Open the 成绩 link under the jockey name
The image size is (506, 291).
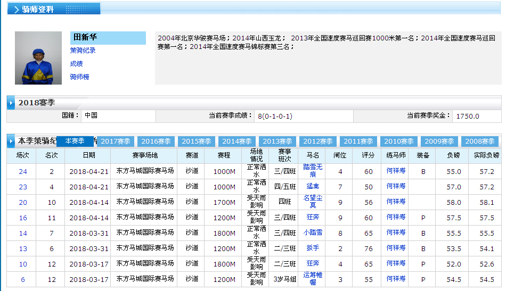pyautogui.click(x=76, y=64)
